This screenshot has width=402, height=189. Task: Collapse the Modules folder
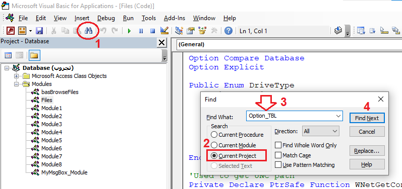point(17,84)
